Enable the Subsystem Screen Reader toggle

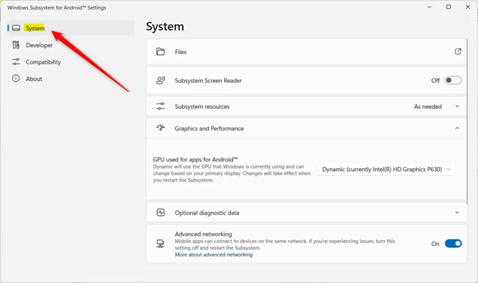tap(453, 81)
